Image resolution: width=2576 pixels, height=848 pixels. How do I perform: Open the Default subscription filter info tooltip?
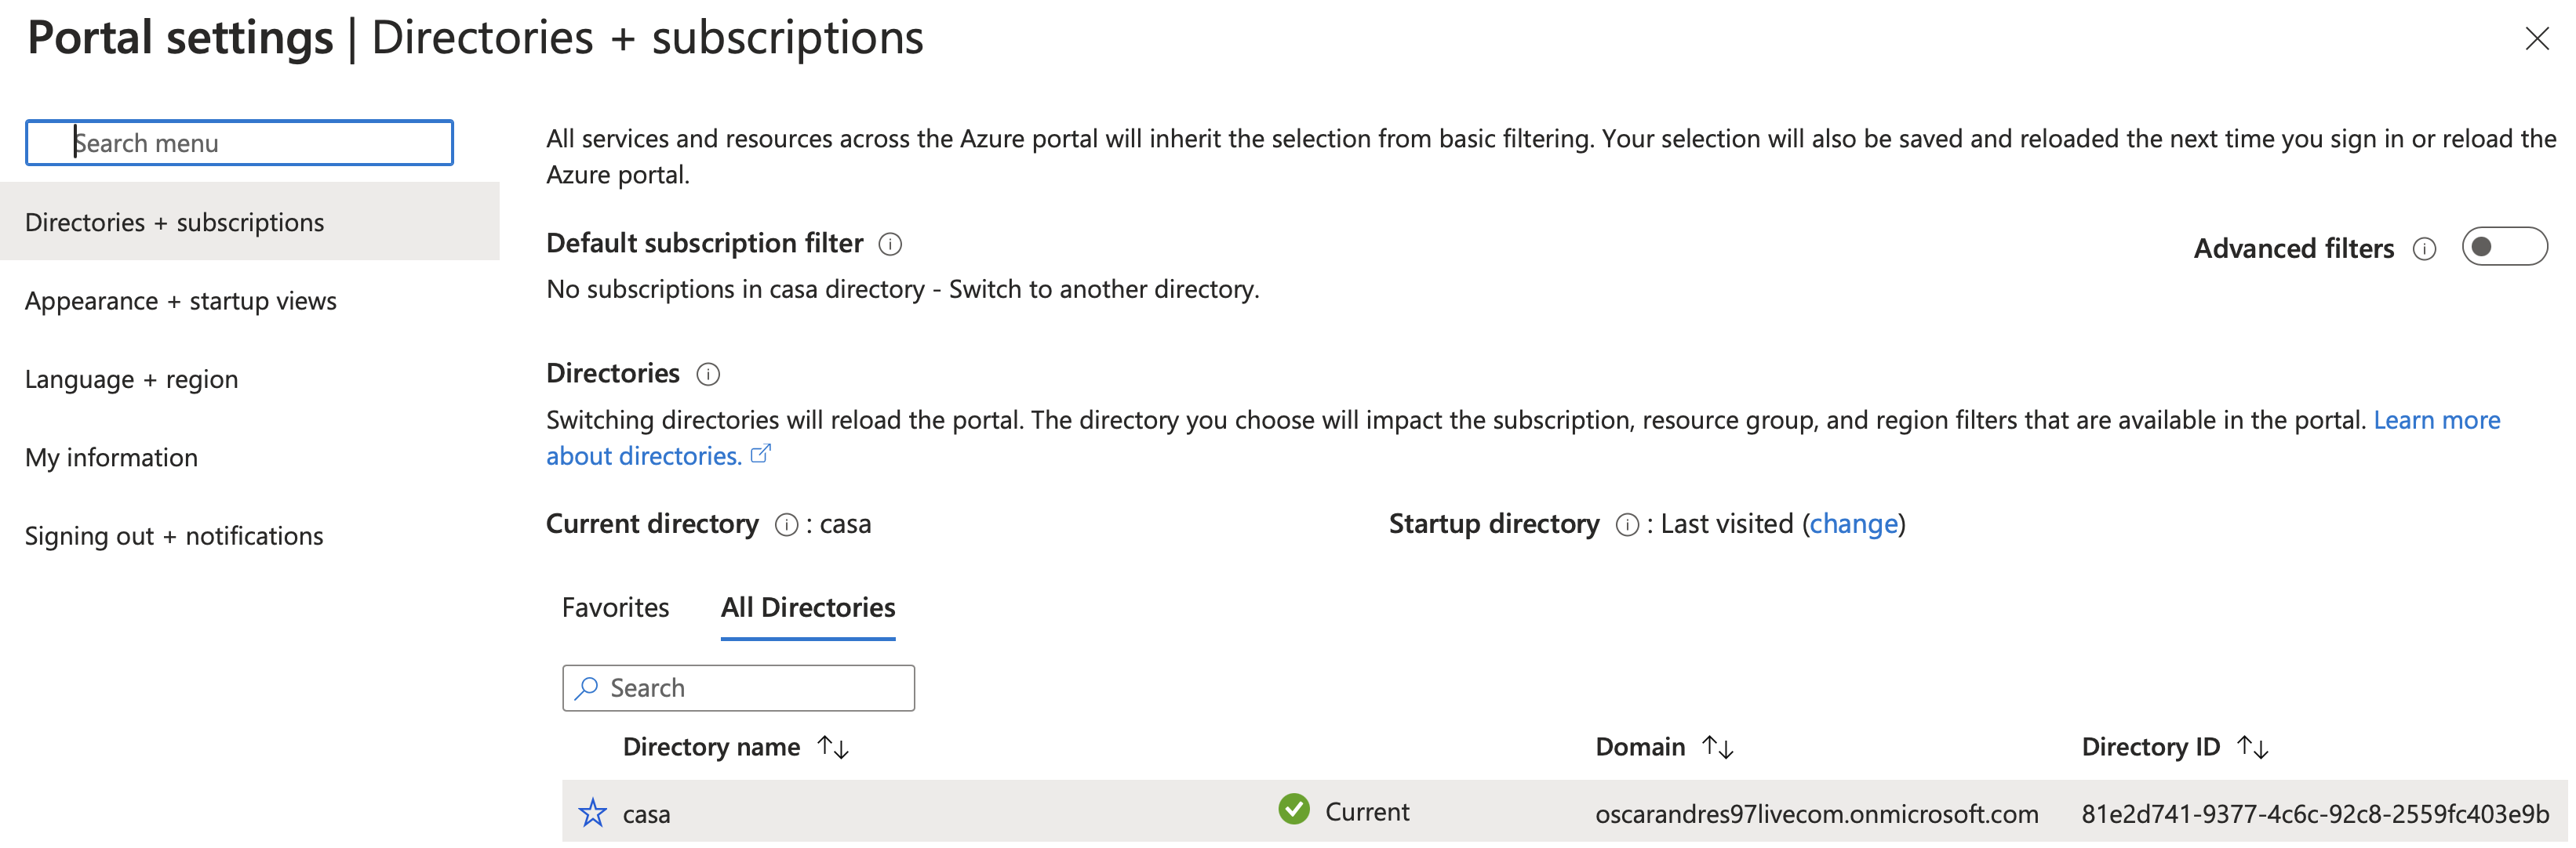pyautogui.click(x=890, y=244)
